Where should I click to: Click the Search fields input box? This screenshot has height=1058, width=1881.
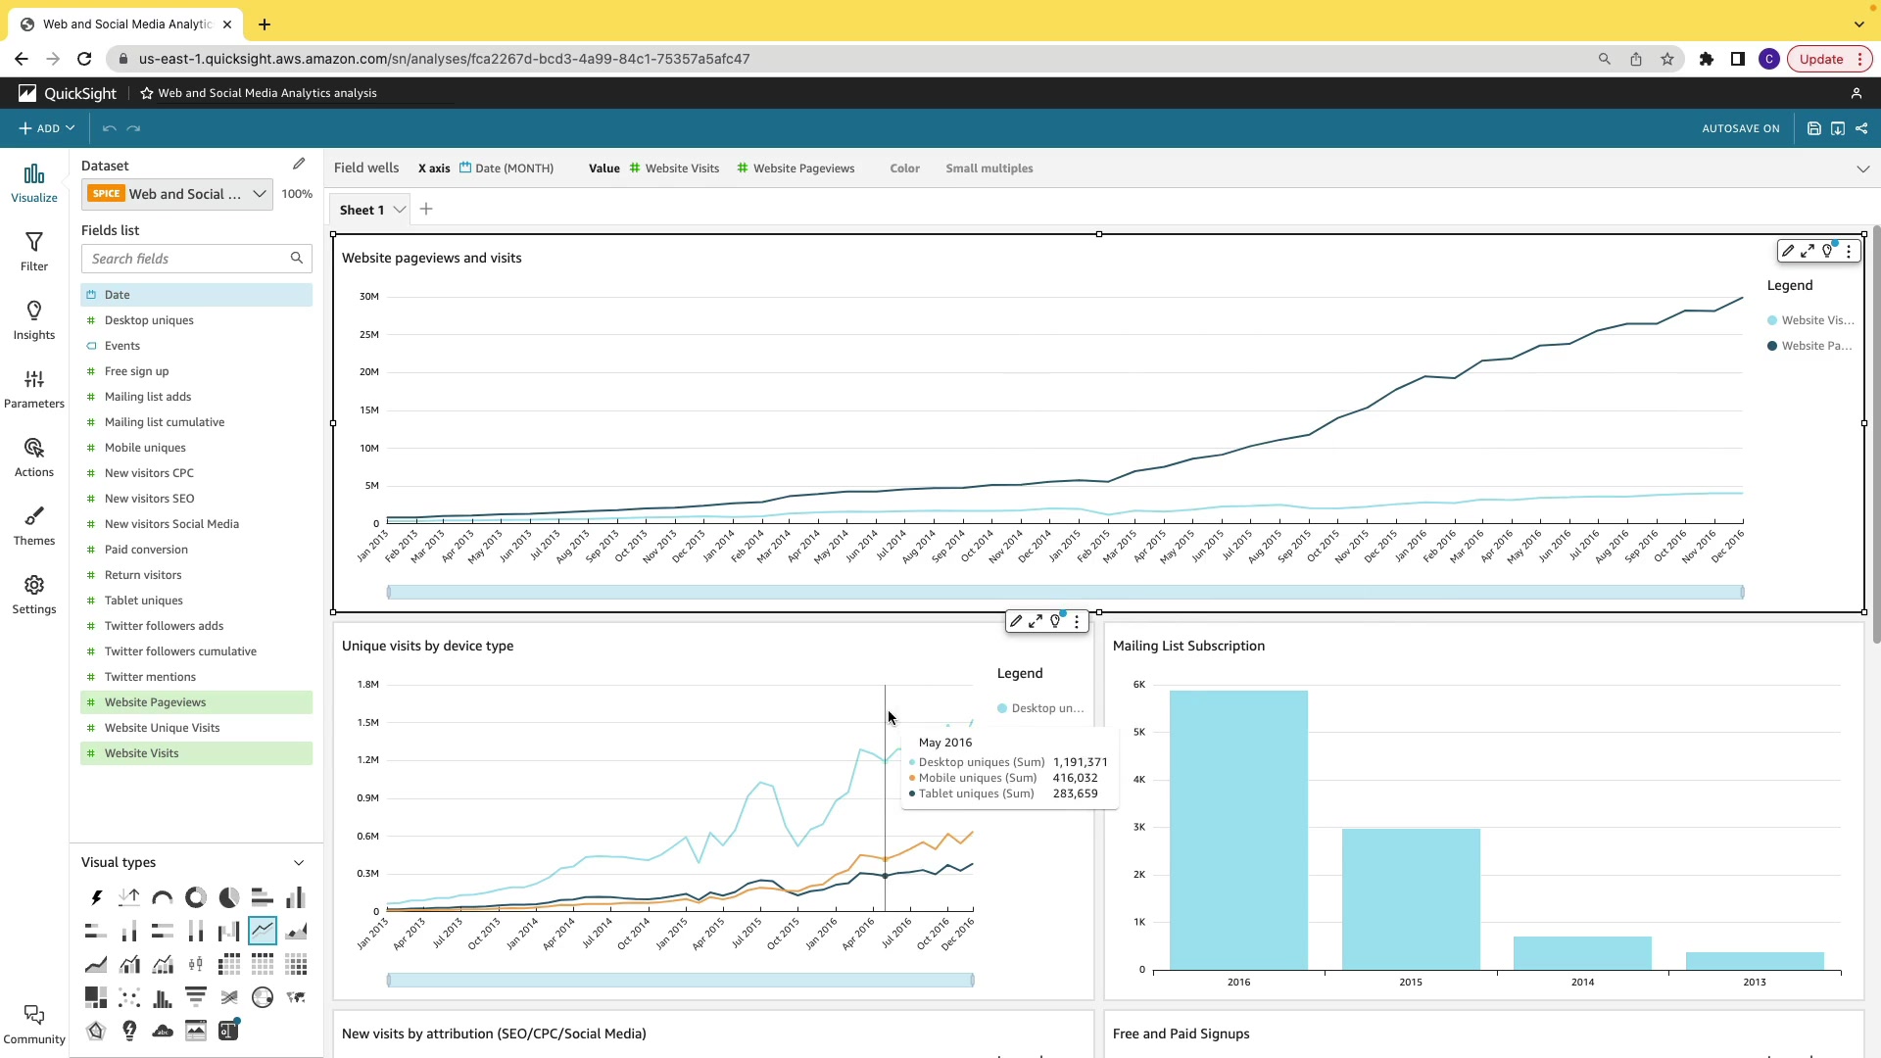186,259
